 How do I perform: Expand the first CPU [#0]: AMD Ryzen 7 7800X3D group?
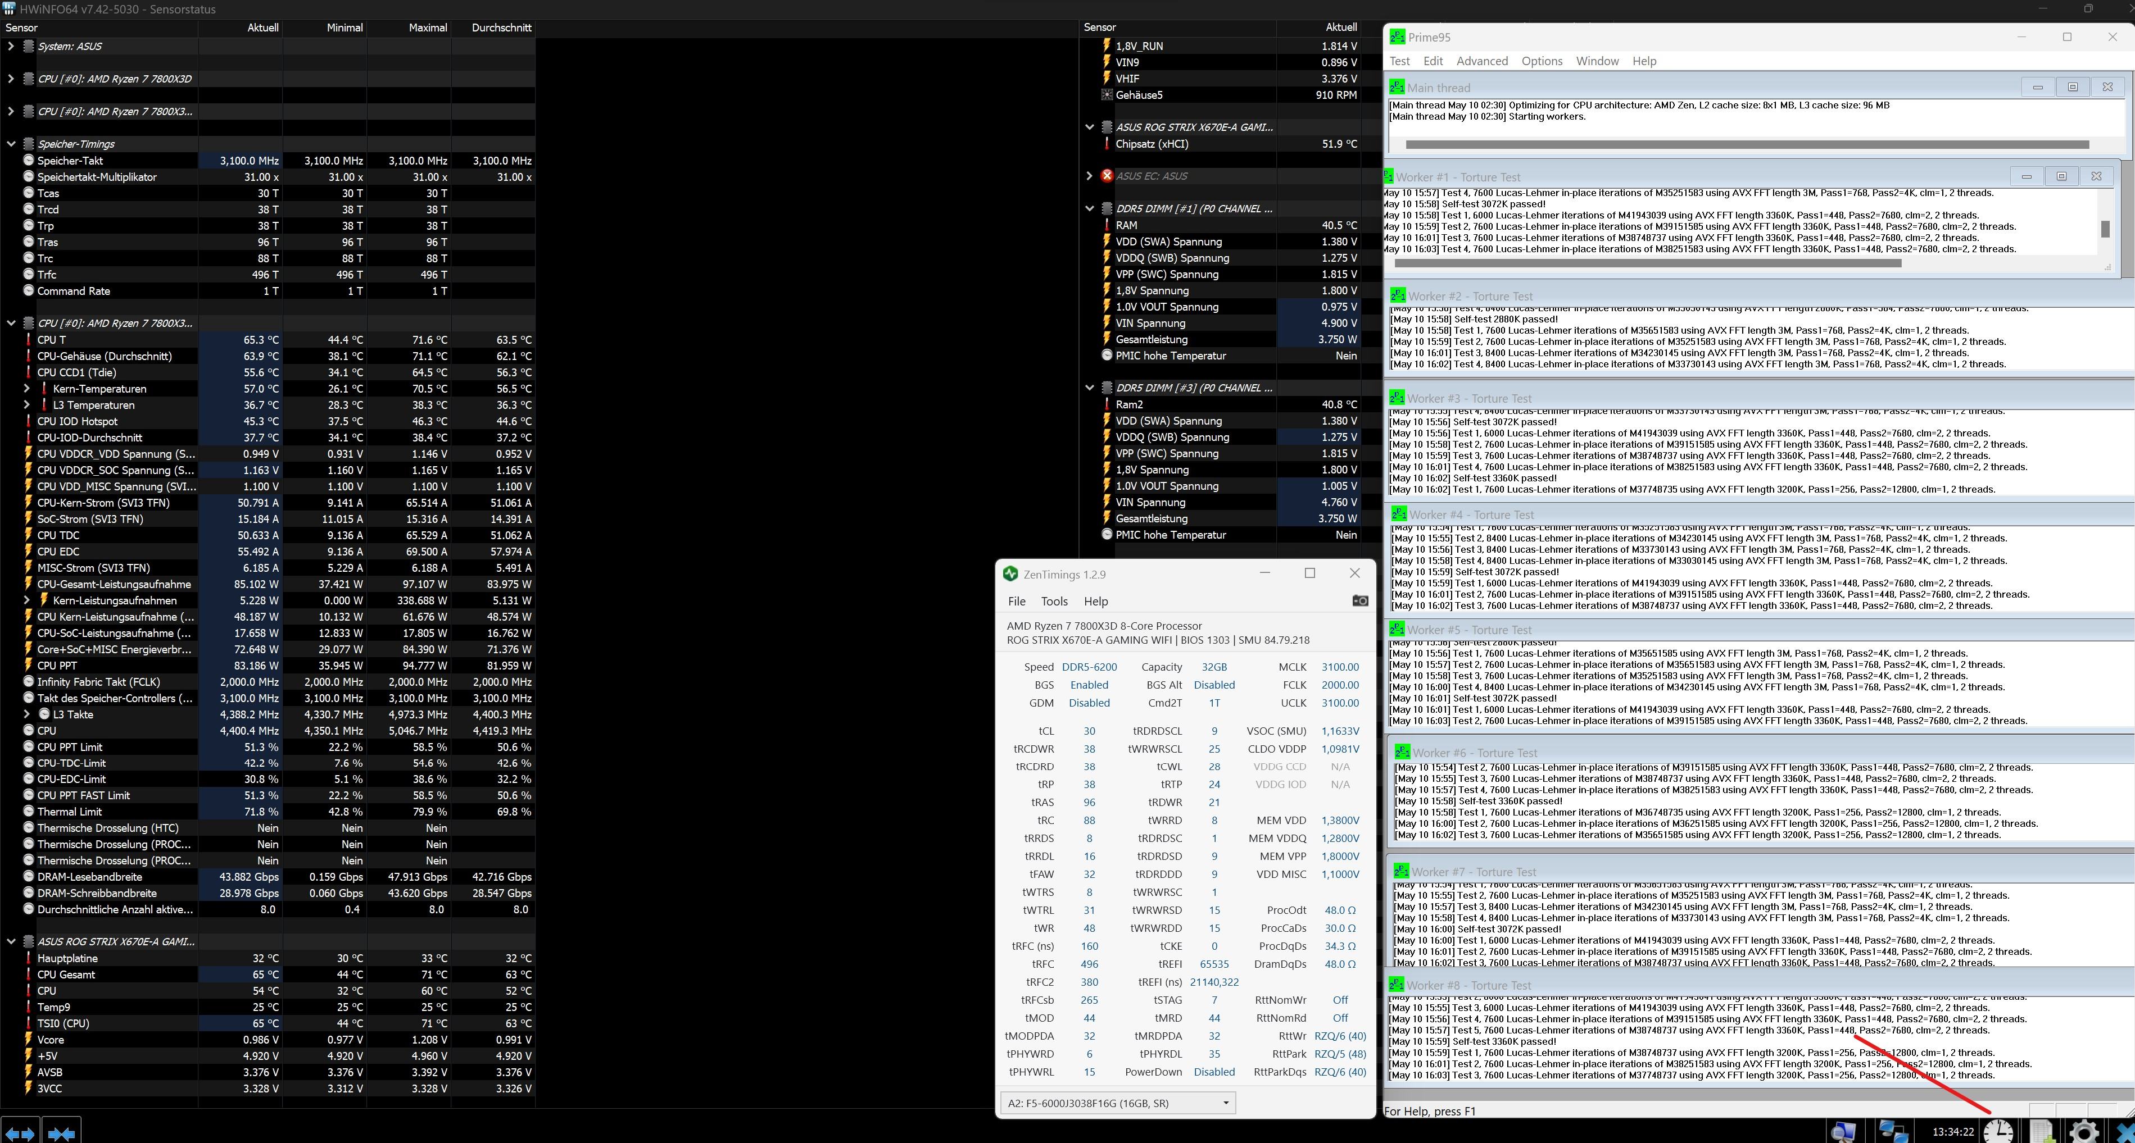[11, 79]
